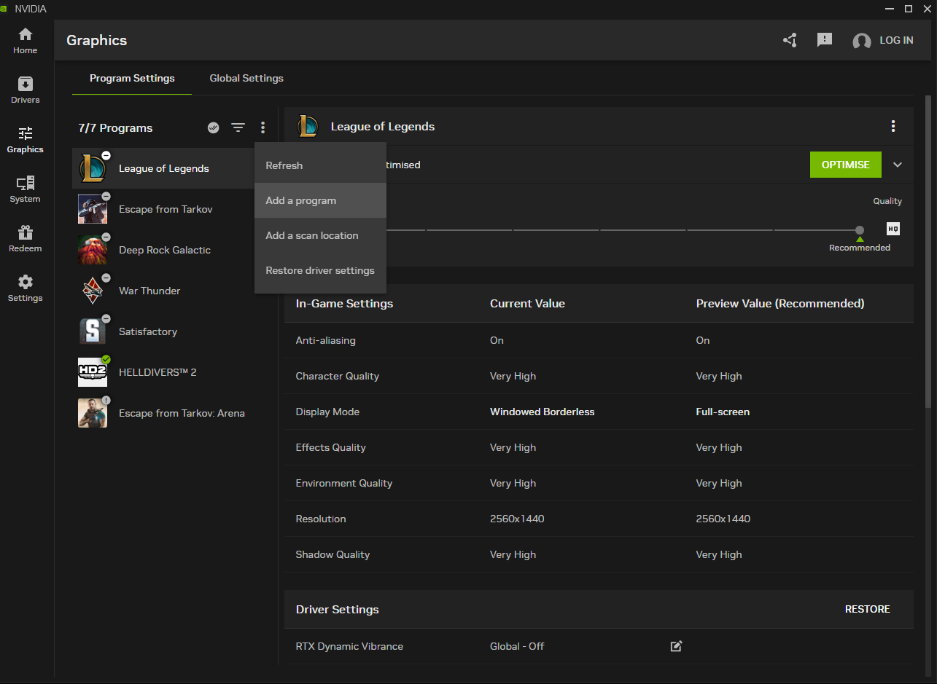Click the Full-screen preview value
This screenshot has height=684, width=937.
[x=723, y=412]
